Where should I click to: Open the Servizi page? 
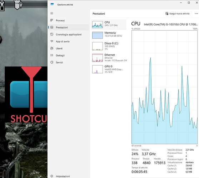(x=69, y=62)
